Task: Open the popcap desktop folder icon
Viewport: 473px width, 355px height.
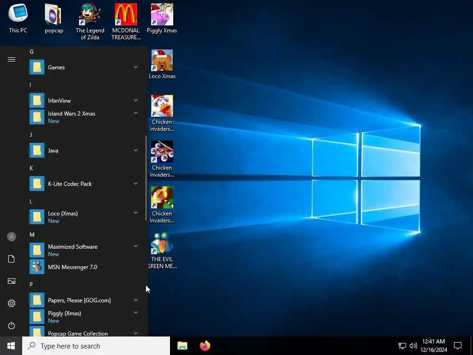Action: click(54, 18)
